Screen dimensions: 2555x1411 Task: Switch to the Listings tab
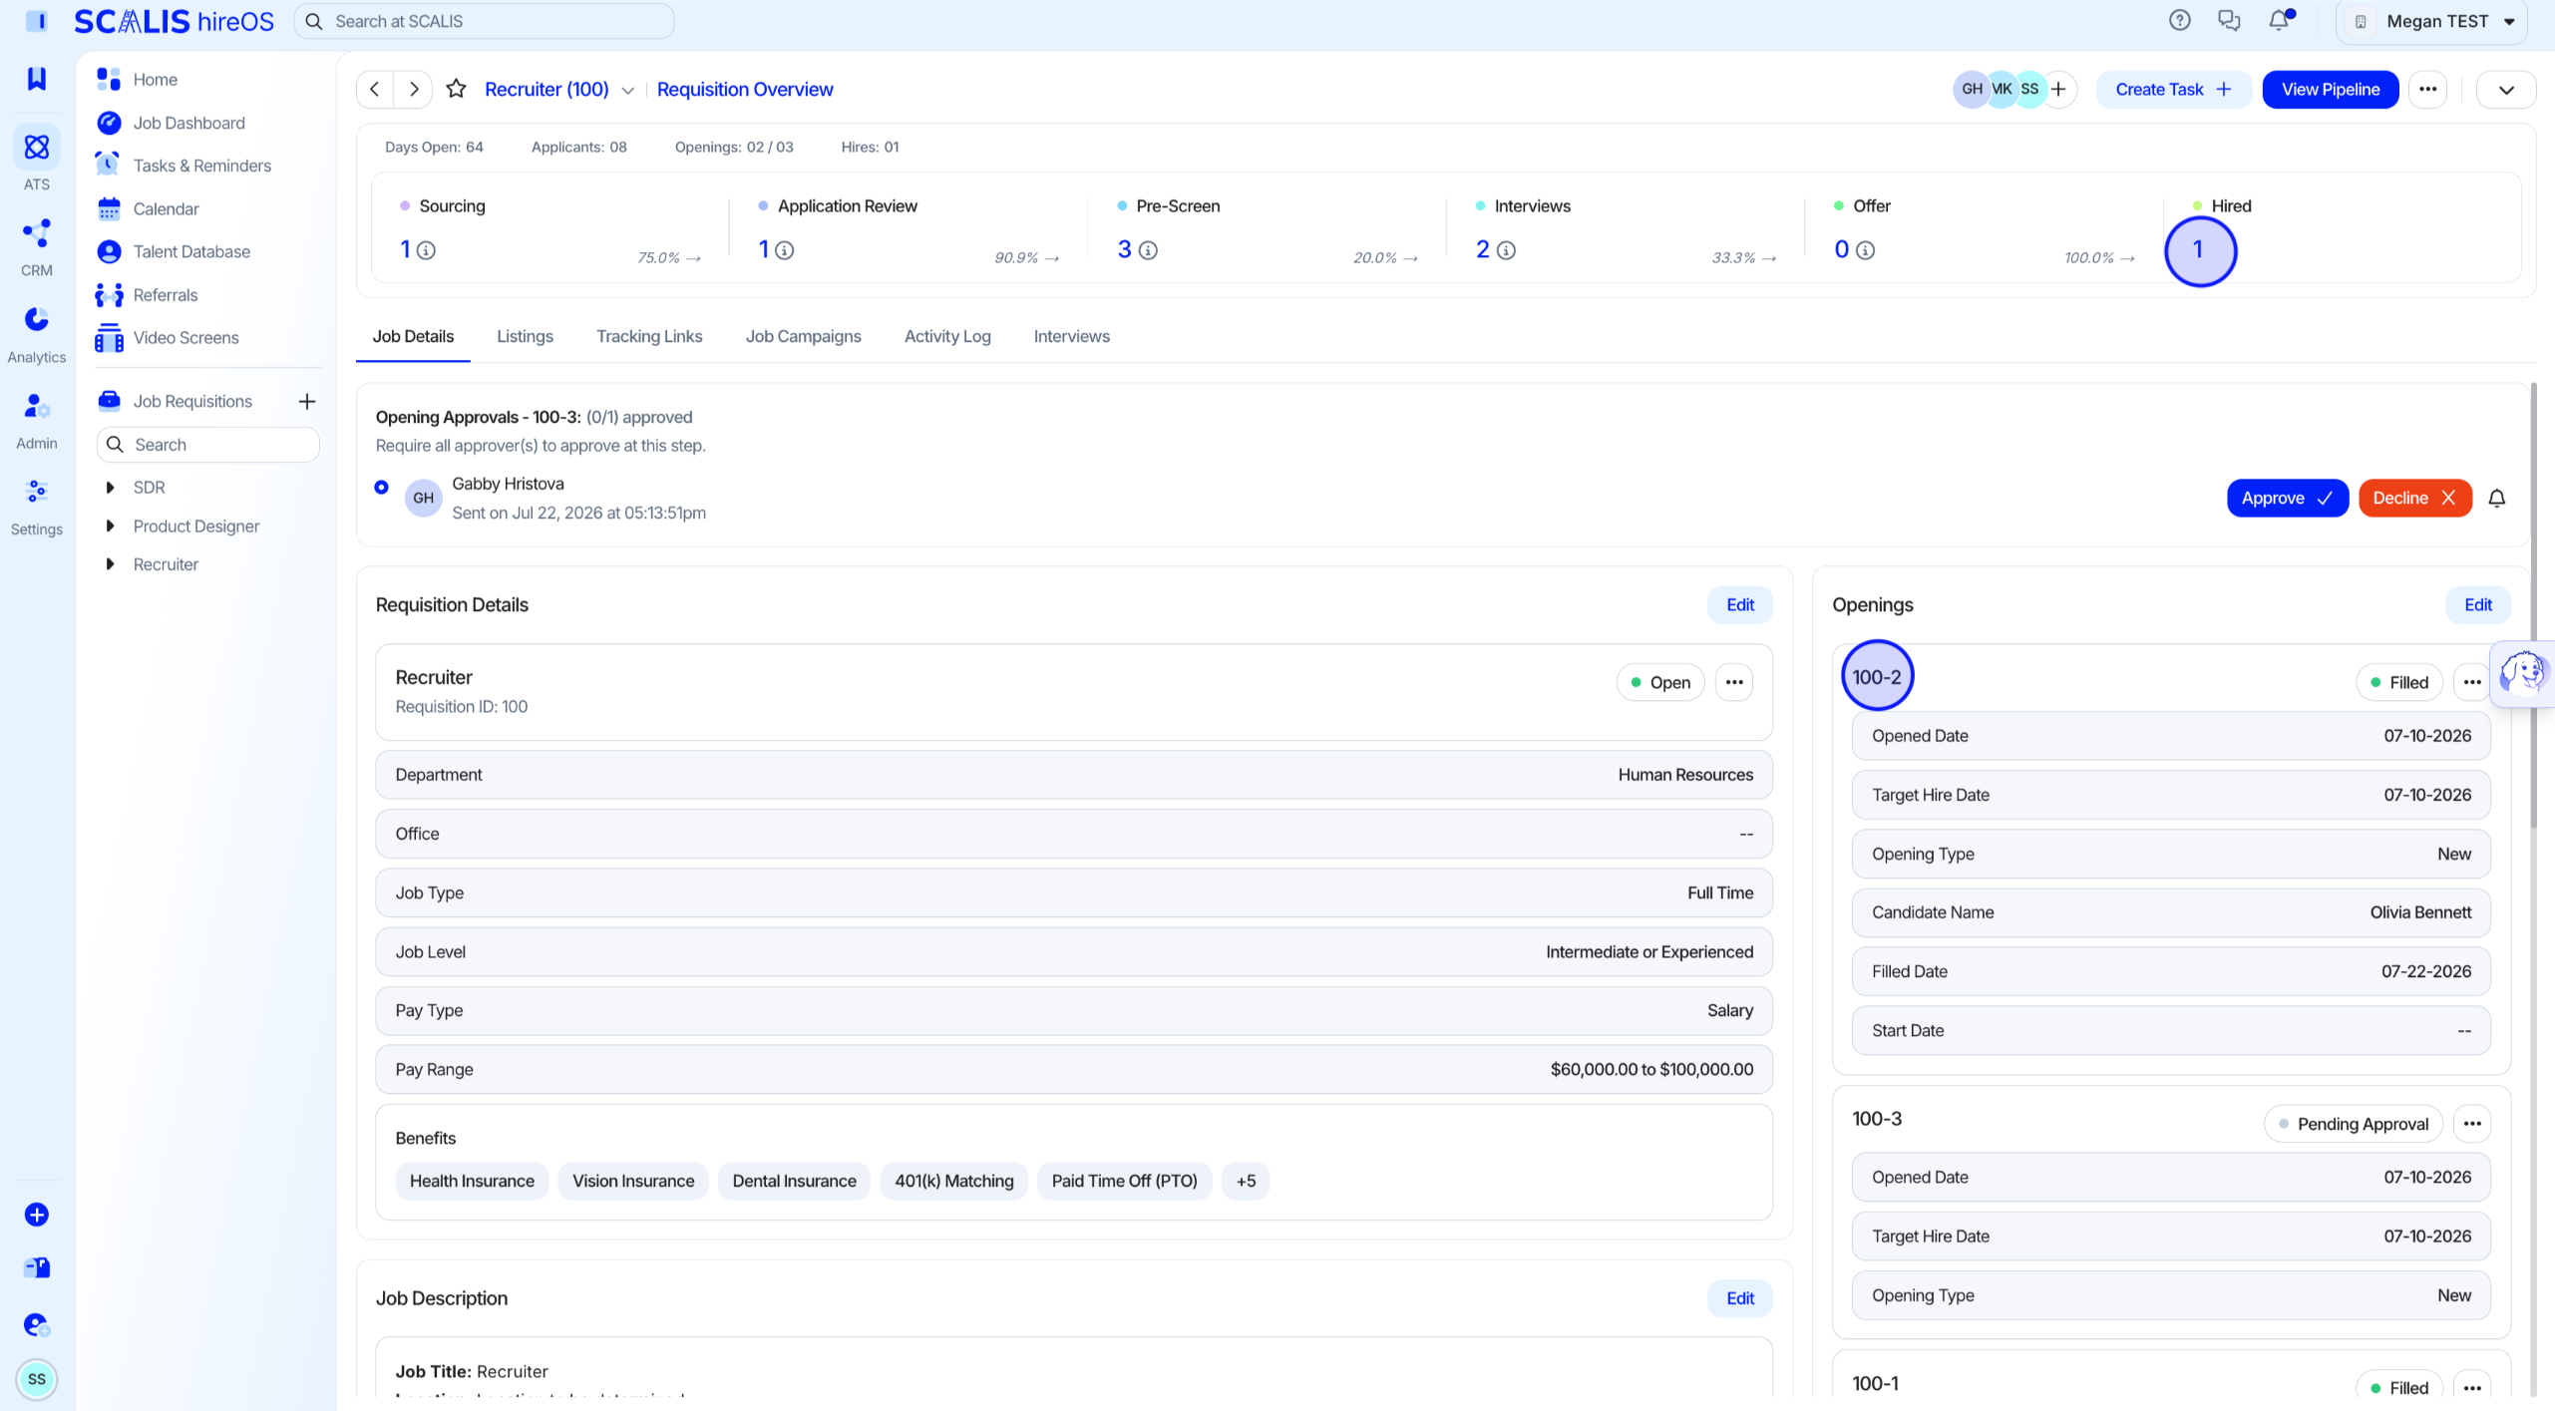tap(525, 336)
